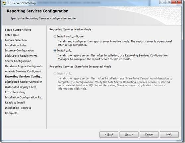Screen dimensions: 185x143
Task: Close the SQL Server 2012 Setup window
Action: pos(176,2)
